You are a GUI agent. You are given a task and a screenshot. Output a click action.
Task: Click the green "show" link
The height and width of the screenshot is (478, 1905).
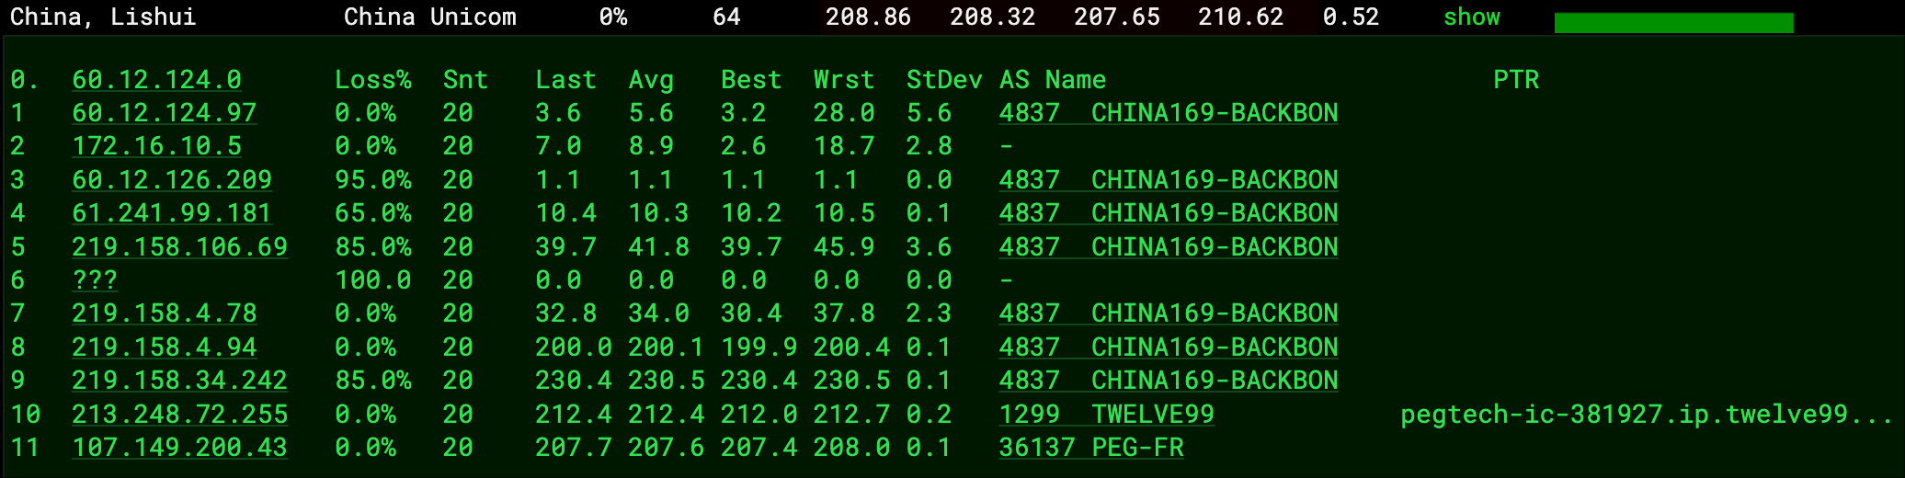1471,17
